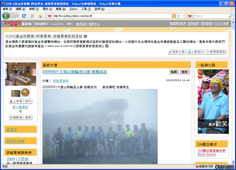This screenshot has height=170, width=236.
Task: Open the 說明 (H) menu
Action: coord(99,9)
